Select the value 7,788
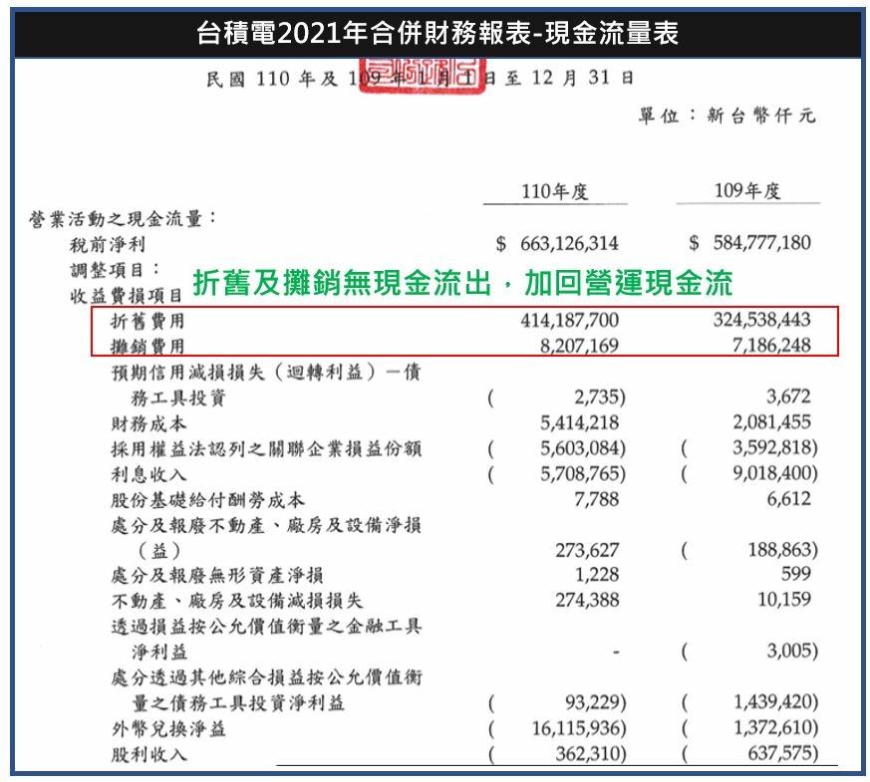 (x=597, y=499)
